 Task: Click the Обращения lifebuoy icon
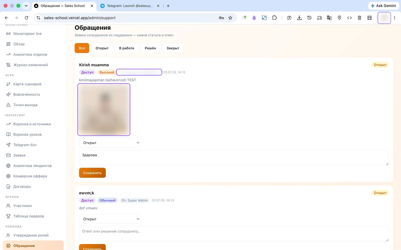(x=8, y=246)
